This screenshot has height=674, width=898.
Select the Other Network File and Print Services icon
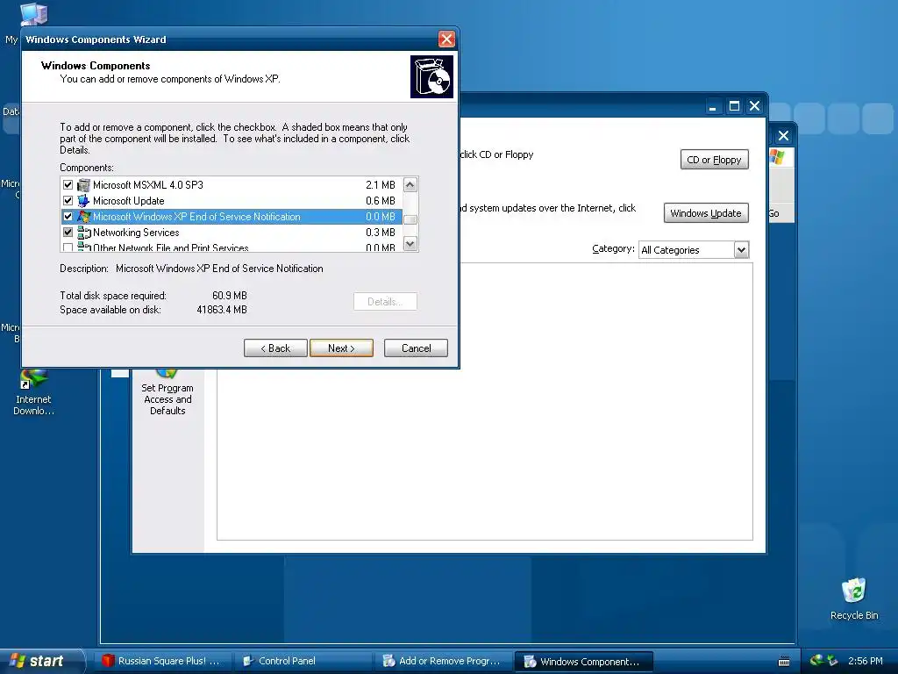pos(83,247)
